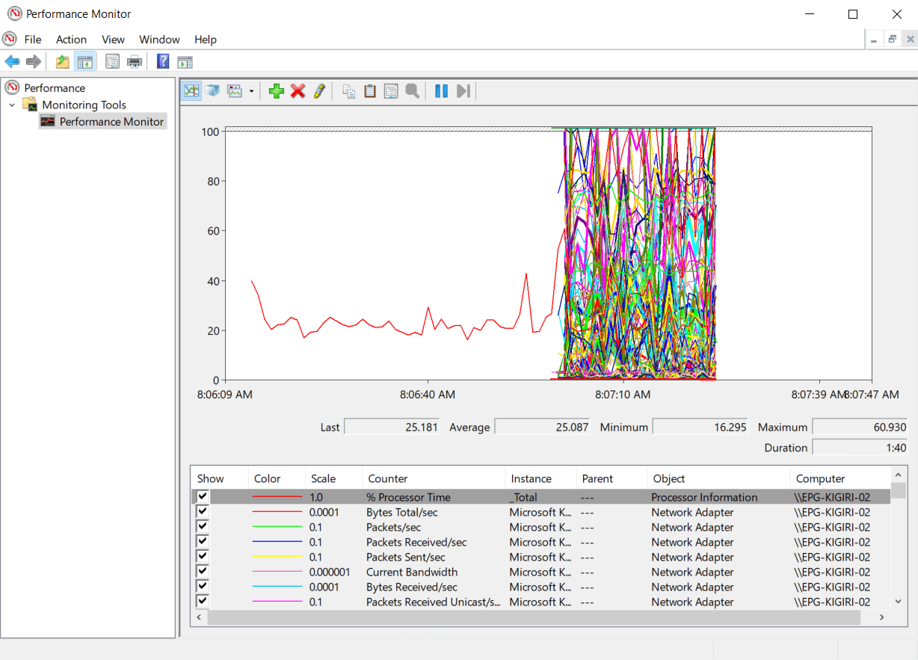This screenshot has height=660, width=918.
Task: Uncheck the Packets/sec show checkbox
Action: (202, 527)
